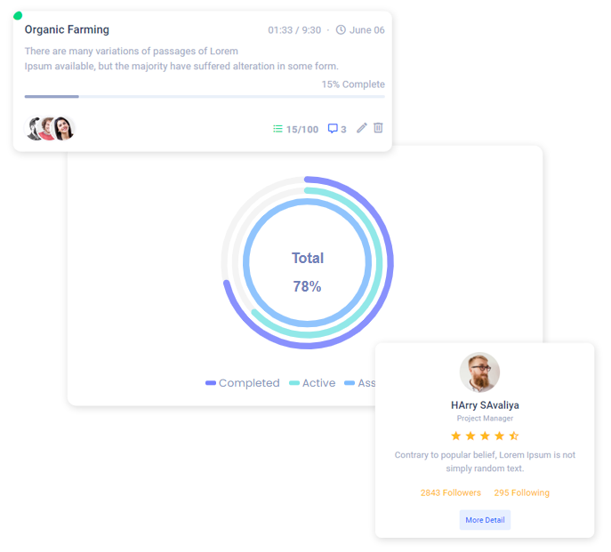The width and height of the screenshot is (611, 552).
Task: Click the task list icon beside 15/100
Action: pyautogui.click(x=277, y=129)
